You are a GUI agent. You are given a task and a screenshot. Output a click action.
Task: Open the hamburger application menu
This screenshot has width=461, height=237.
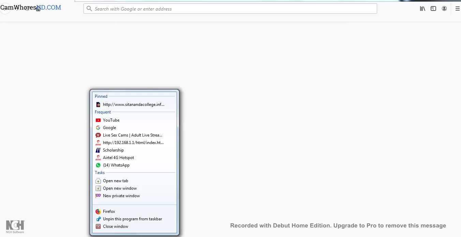click(x=457, y=9)
